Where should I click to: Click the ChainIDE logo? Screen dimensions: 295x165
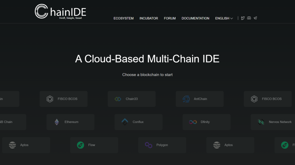(x=60, y=11)
